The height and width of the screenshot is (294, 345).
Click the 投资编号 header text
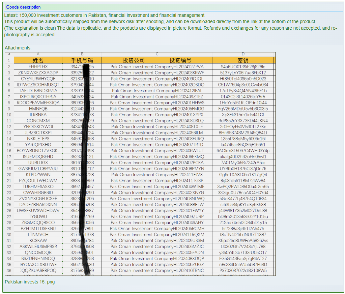click(x=180, y=60)
